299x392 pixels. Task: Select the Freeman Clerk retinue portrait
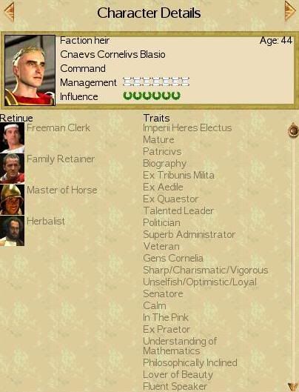(13, 138)
